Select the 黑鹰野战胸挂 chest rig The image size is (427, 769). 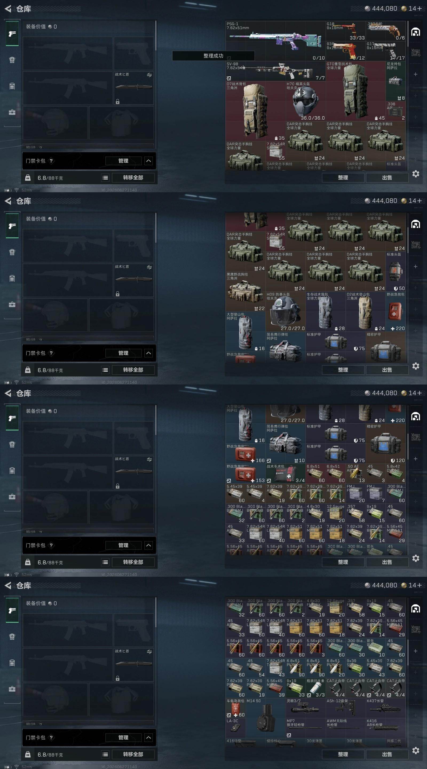[246, 292]
